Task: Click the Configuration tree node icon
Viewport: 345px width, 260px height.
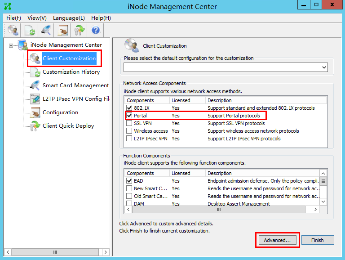Action: pyautogui.click(x=35, y=112)
